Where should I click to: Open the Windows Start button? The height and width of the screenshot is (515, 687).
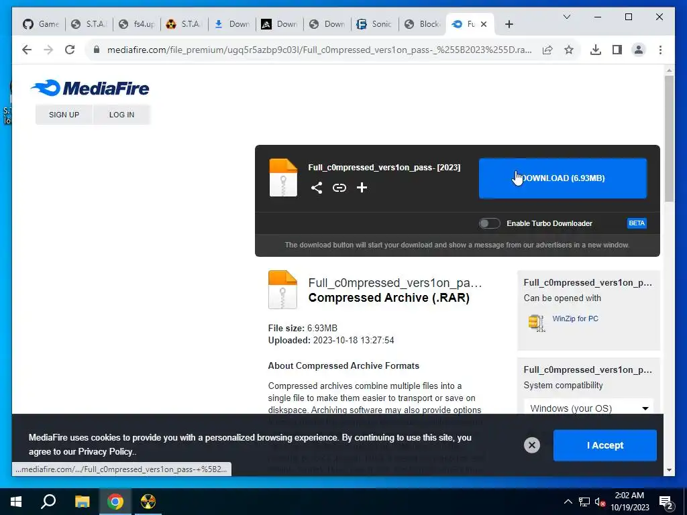coord(16,502)
